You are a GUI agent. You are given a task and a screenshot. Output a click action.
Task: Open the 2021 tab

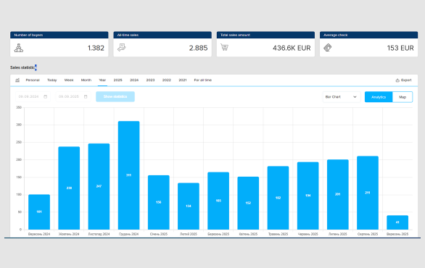pyautogui.click(x=183, y=80)
